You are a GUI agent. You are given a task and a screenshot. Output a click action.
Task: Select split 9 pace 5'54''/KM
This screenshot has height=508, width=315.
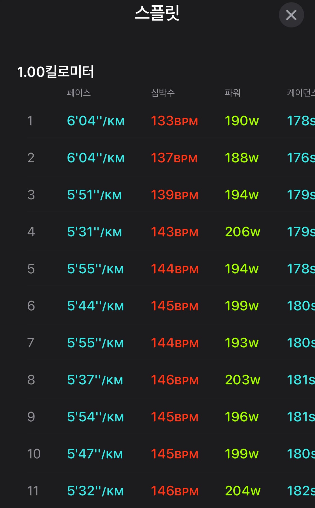coord(95,417)
